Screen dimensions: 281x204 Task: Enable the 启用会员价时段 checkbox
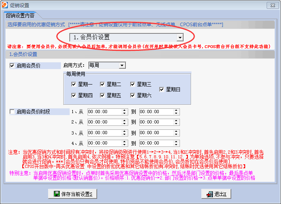pyautogui.click(x=12, y=112)
